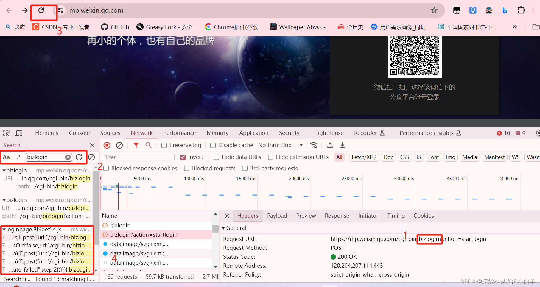Show more bookmarks with the chevron
The image size is (540, 287).
coord(514,27)
